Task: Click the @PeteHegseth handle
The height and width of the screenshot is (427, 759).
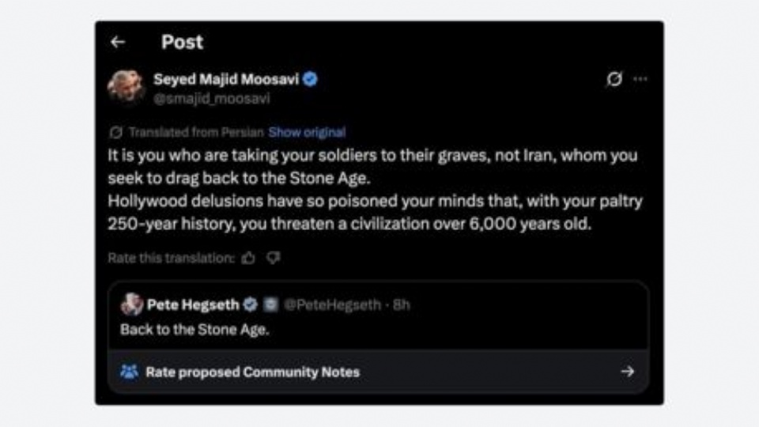Action: coord(330,304)
